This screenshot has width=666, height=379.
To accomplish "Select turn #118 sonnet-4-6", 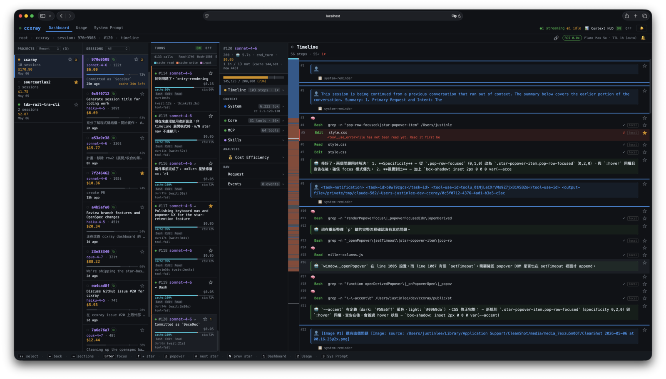I will click(185, 263).
